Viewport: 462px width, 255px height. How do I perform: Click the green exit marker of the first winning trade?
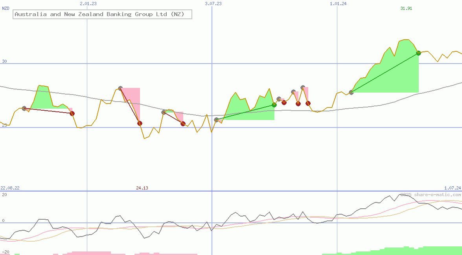pos(274,105)
